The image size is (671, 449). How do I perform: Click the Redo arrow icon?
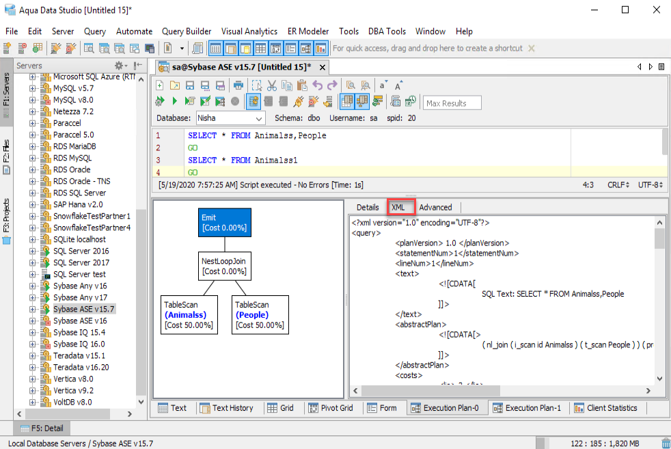coord(332,85)
